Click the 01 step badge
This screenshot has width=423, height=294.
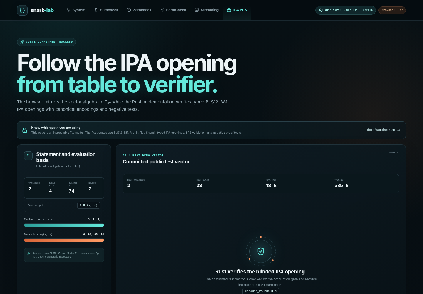click(28, 156)
